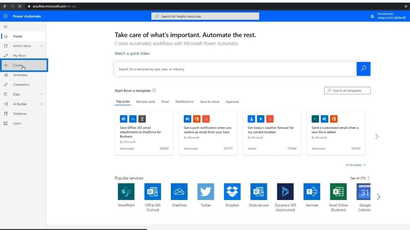The height and width of the screenshot is (230, 410).
Task: Click the blue template search magnifier button
Action: pyautogui.click(x=363, y=69)
